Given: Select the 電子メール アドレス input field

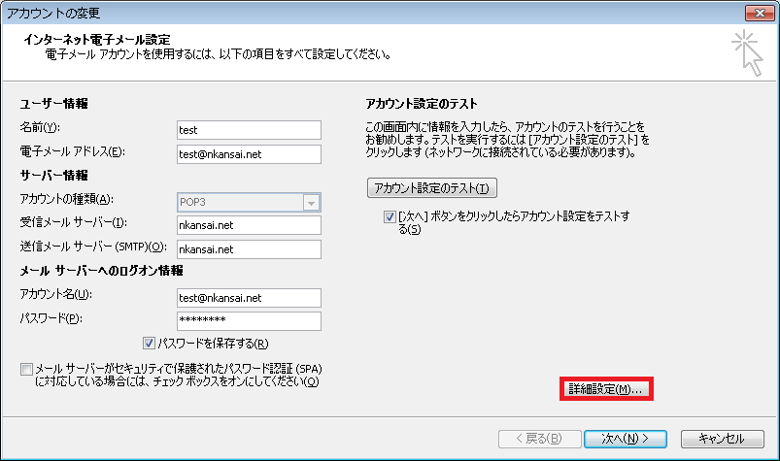Looking at the screenshot, I should click(248, 153).
